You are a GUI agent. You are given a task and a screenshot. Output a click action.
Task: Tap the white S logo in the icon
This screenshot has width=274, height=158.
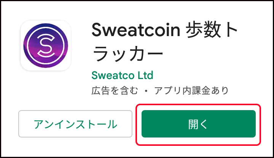[x=46, y=45]
